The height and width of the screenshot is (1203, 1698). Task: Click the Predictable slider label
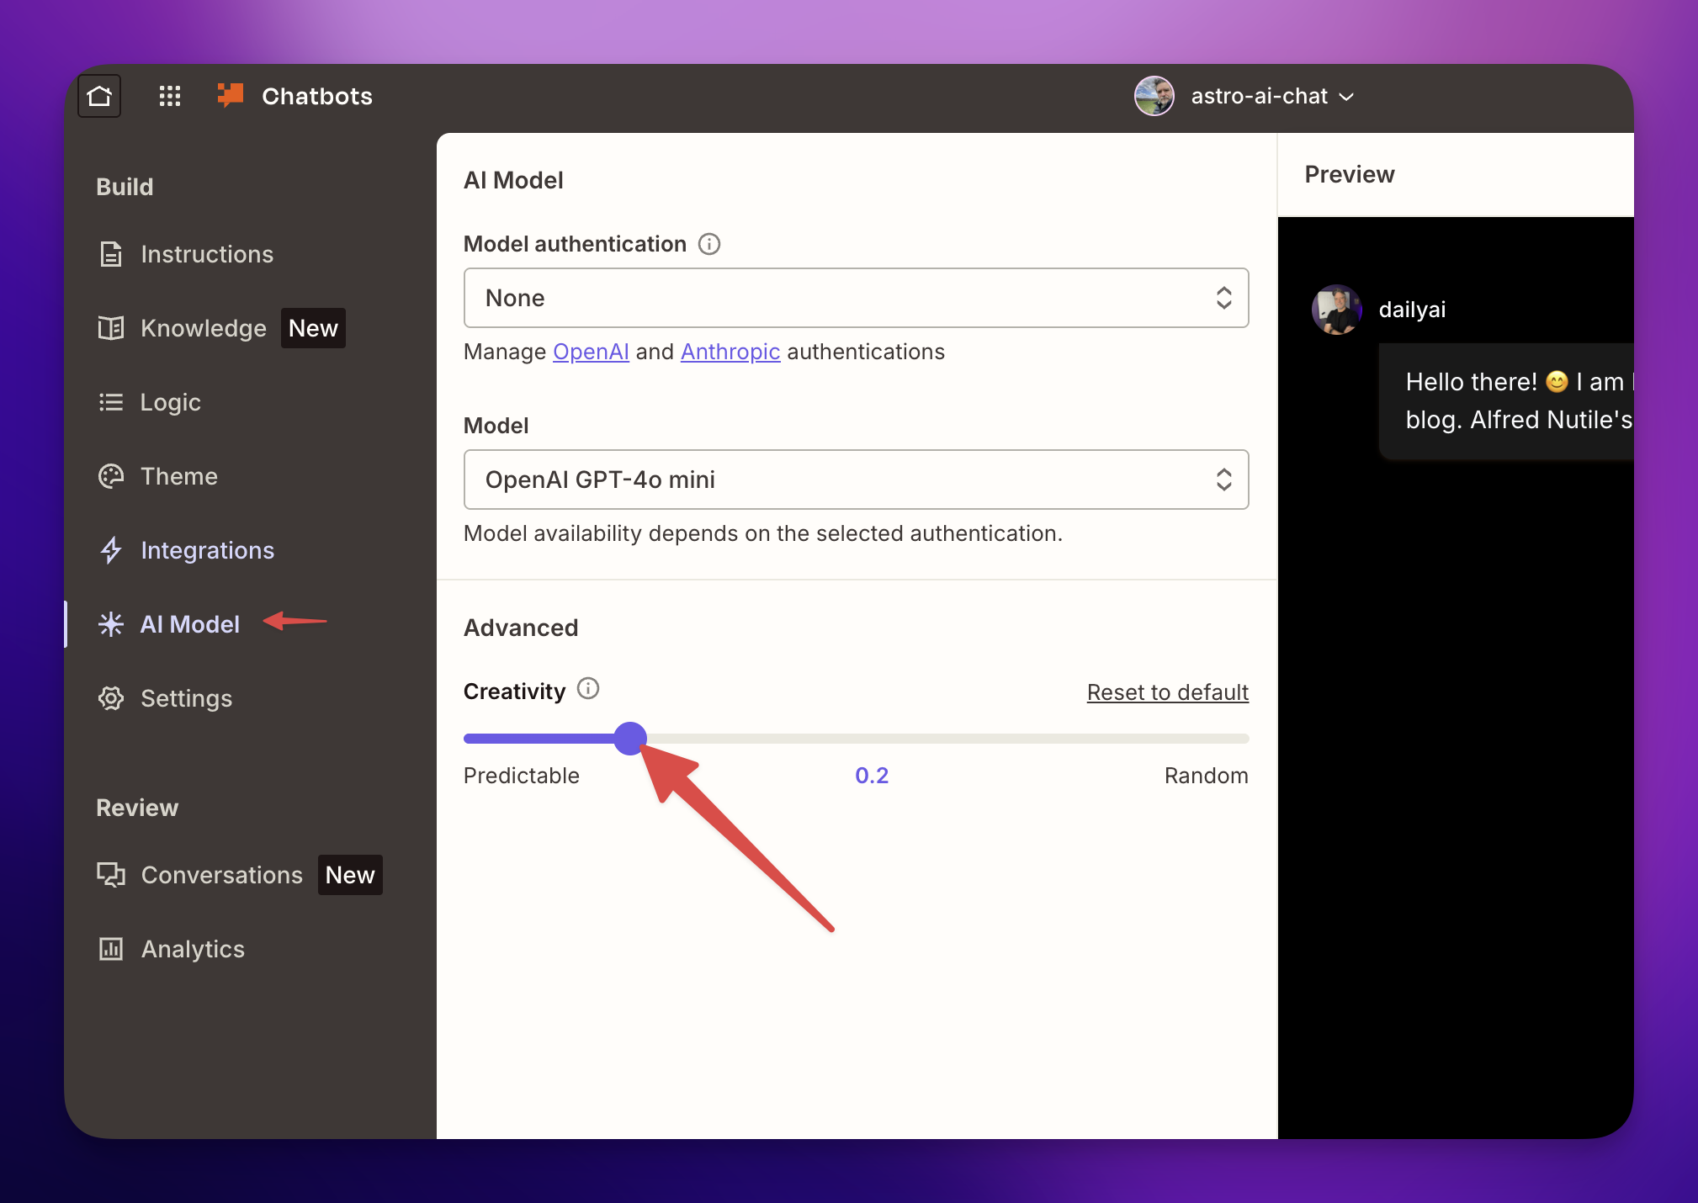(x=522, y=776)
